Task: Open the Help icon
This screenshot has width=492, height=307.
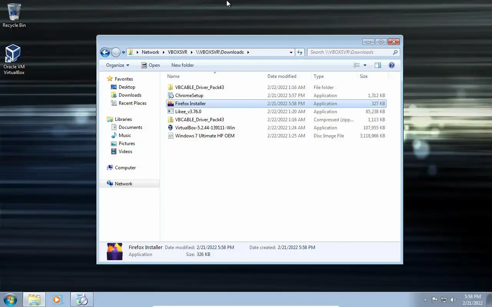Action: pos(392,65)
